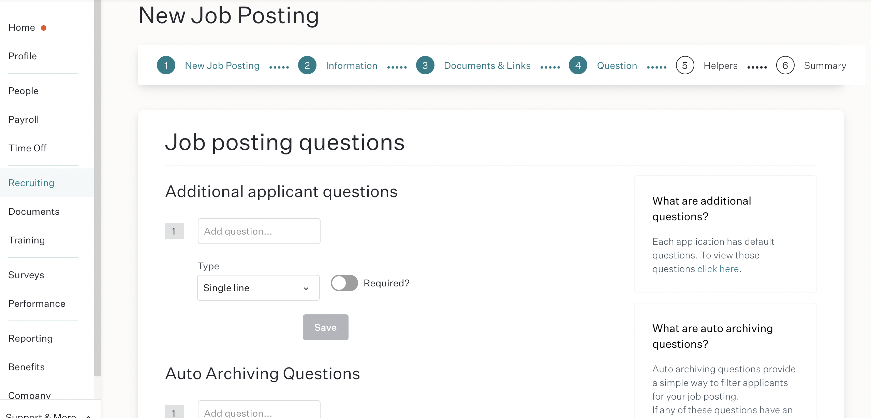Image resolution: width=871 pixels, height=418 pixels.
Task: Follow the 'click here' default questions link
Action: 718,269
